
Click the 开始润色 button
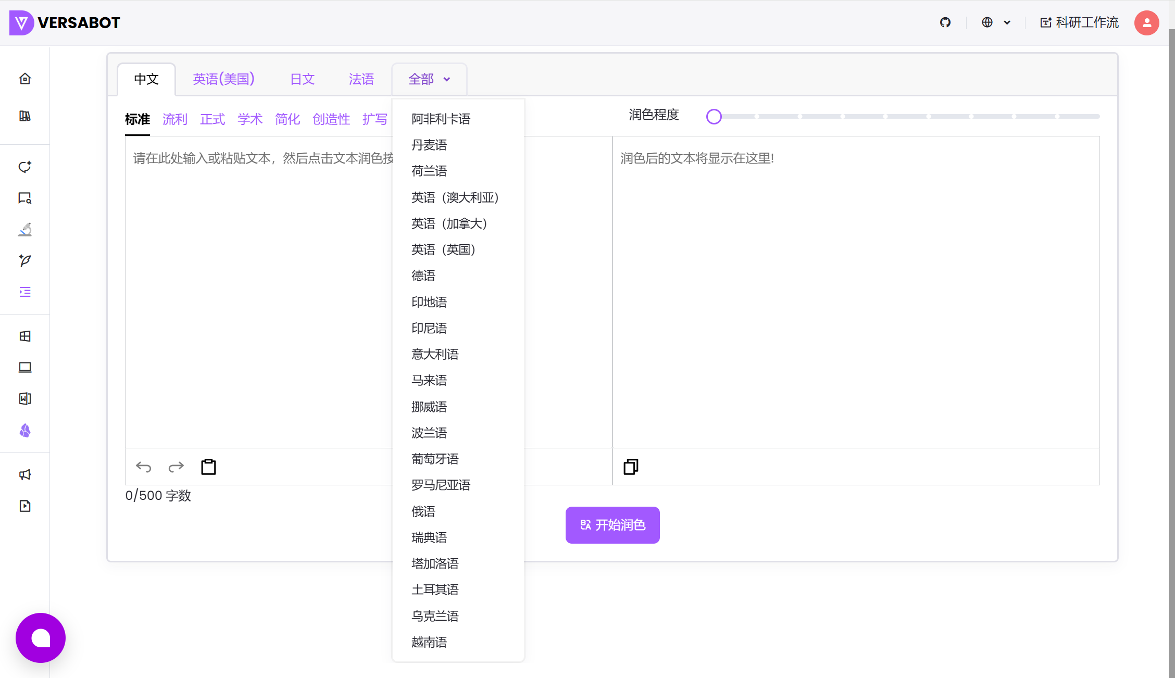612,525
